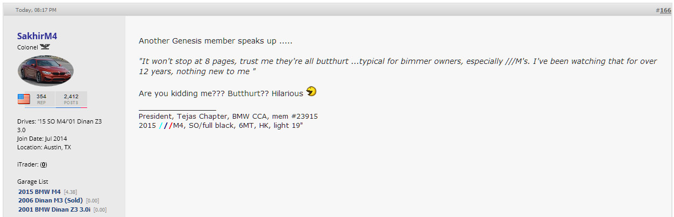Click the Garage List heading
This screenshot has width=674, height=217.
[33, 182]
